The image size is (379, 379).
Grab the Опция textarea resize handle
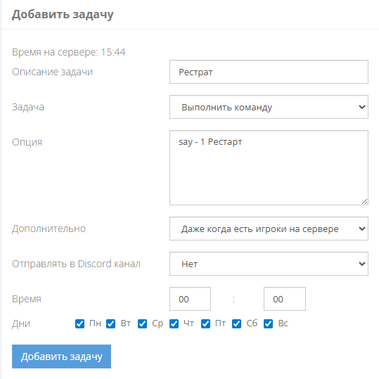365,202
